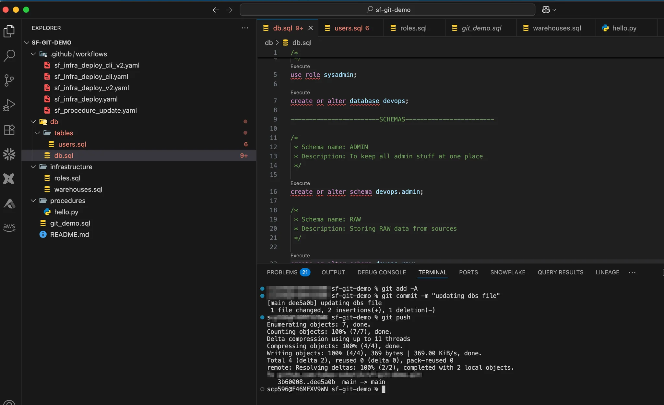Viewport: 664px width, 405px height.
Task: Open the PORTS panel tab
Action: tap(468, 272)
